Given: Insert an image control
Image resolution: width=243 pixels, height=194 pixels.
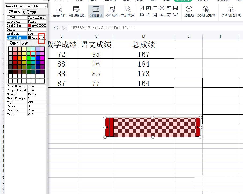Looking at the screenshot, I should [169, 15].
